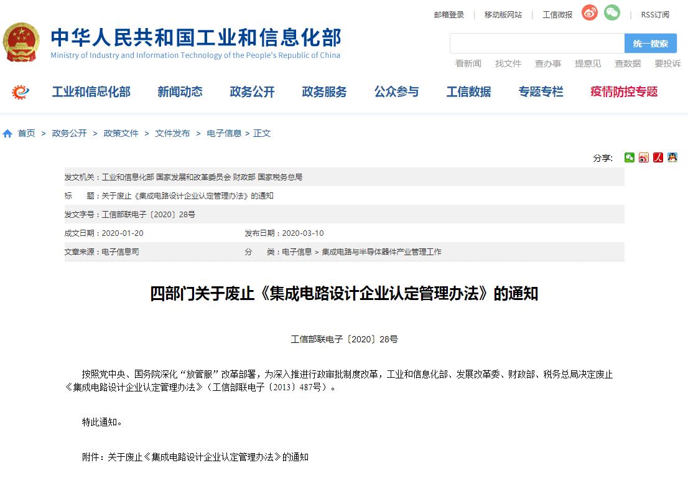Viewport: 688px width, 478px height.
Task: Share via the red 人 icon
Action: coord(658,157)
